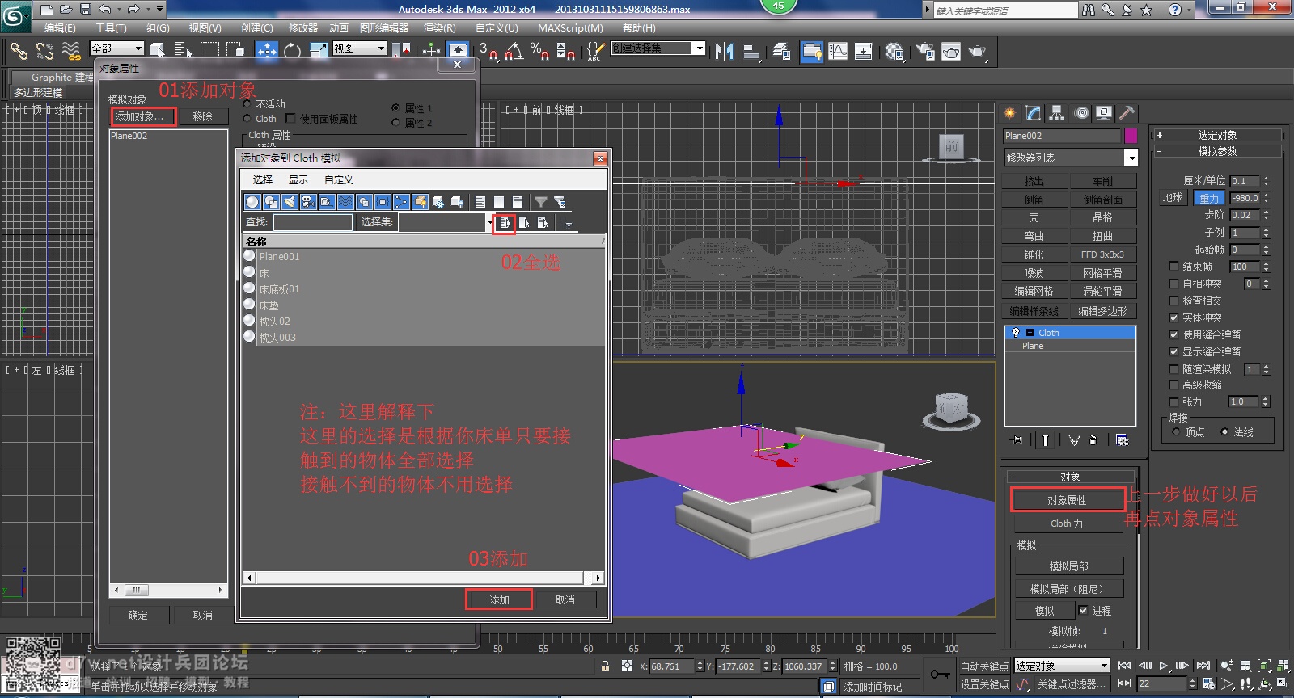Switch to Display command panel

click(1104, 113)
